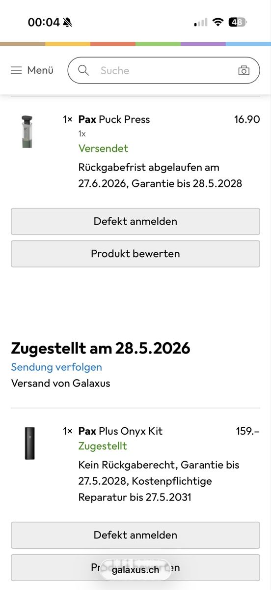This screenshot has height=590, width=271.
Task: Tap the 00:04 clock in status bar
Action: pyautogui.click(x=44, y=22)
